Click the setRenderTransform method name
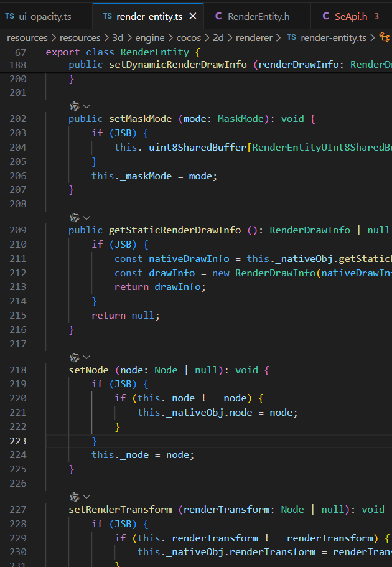 121,510
